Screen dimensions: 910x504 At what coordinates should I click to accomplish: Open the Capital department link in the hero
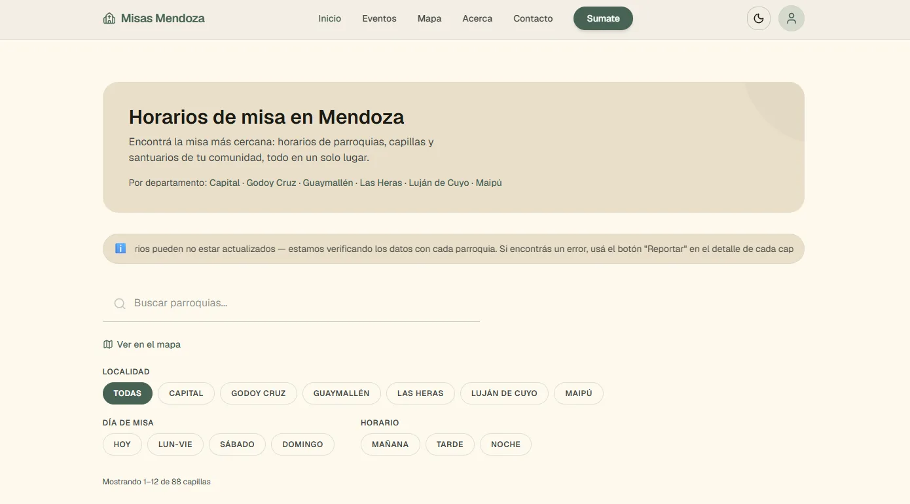225,183
